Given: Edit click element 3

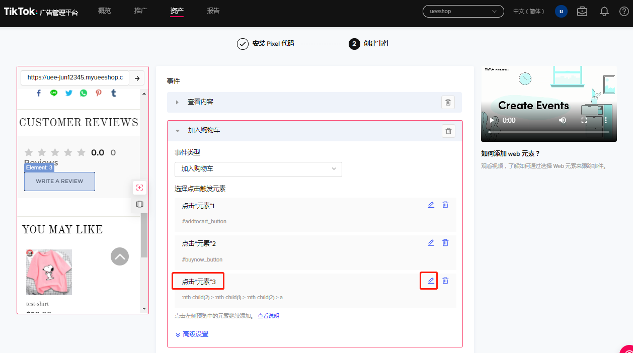Looking at the screenshot, I should point(431,281).
